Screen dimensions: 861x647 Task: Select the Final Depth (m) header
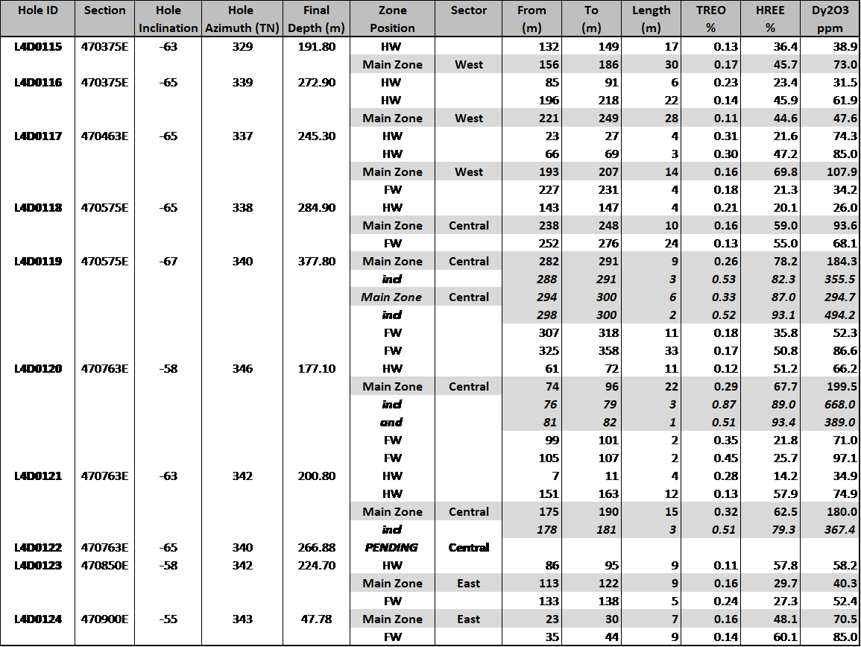click(316, 19)
